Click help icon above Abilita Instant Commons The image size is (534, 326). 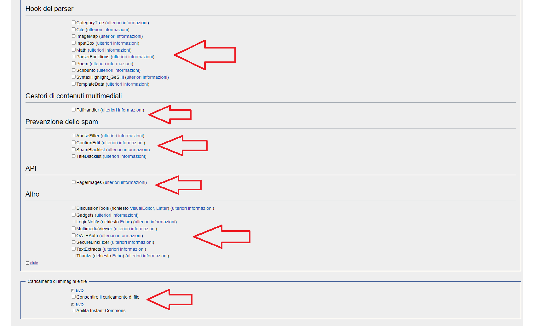[73, 304]
